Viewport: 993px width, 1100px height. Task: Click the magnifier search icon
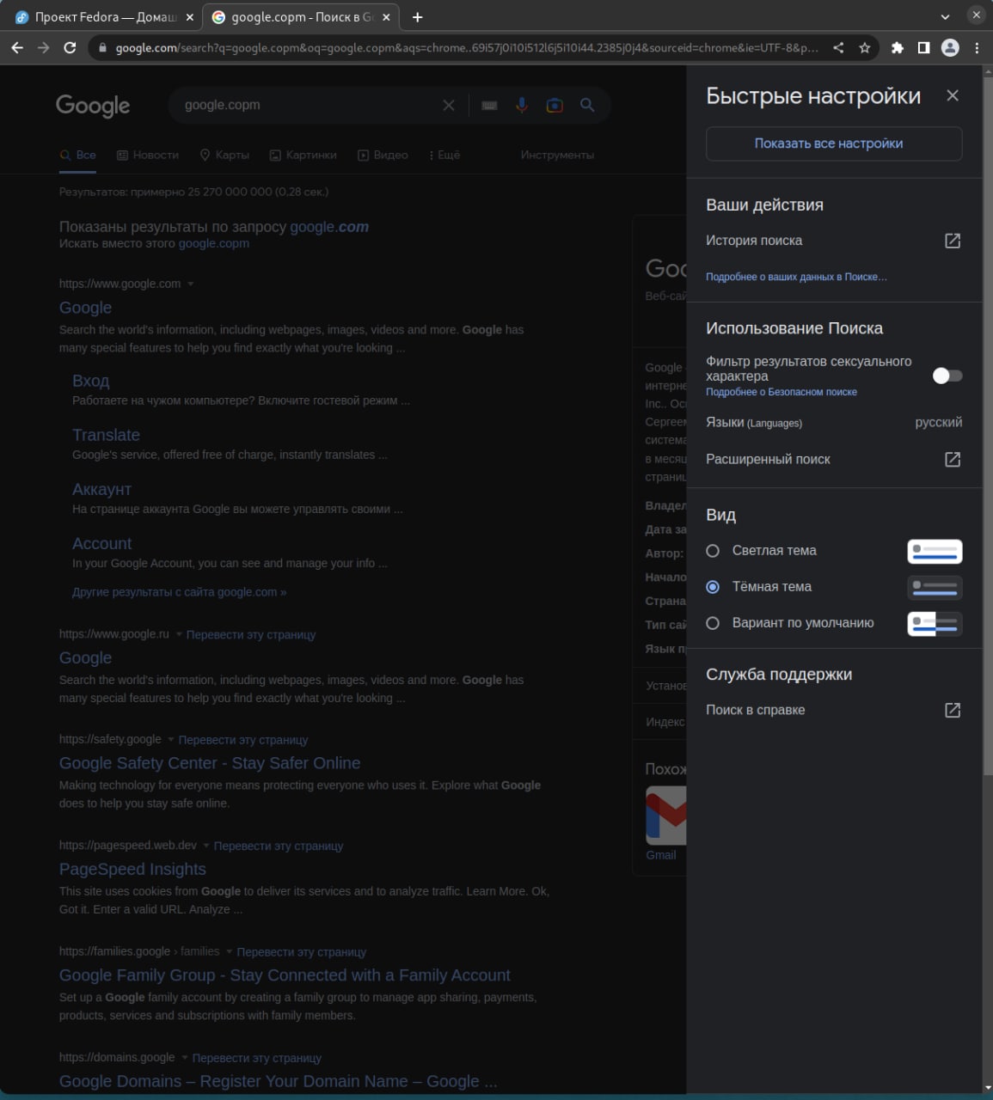click(x=587, y=105)
